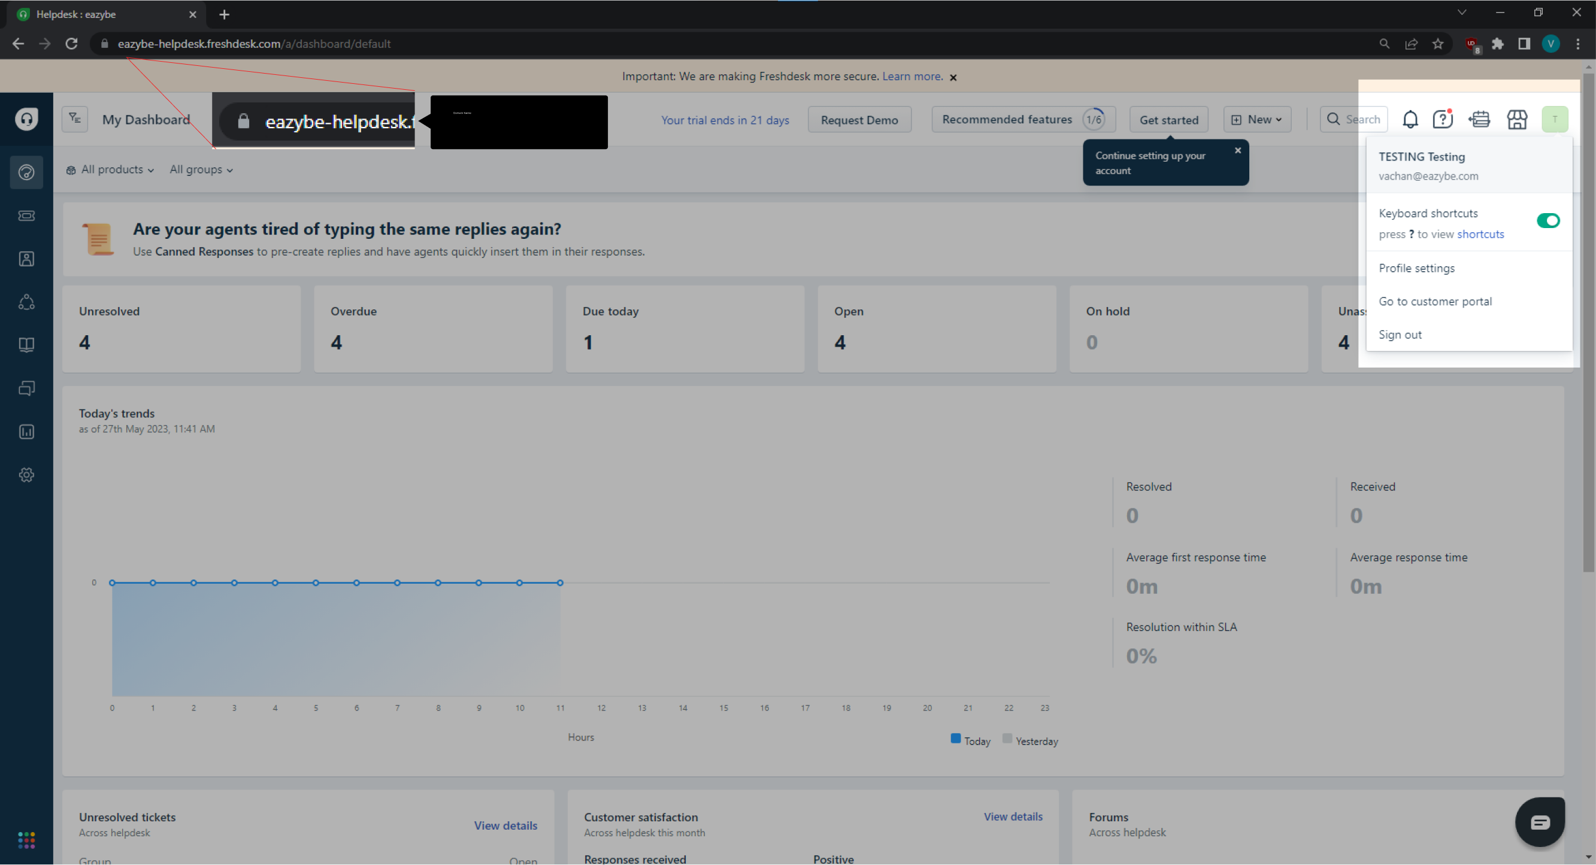Click the notifications bell icon
Viewport: 1596px width, 865px height.
(1410, 119)
